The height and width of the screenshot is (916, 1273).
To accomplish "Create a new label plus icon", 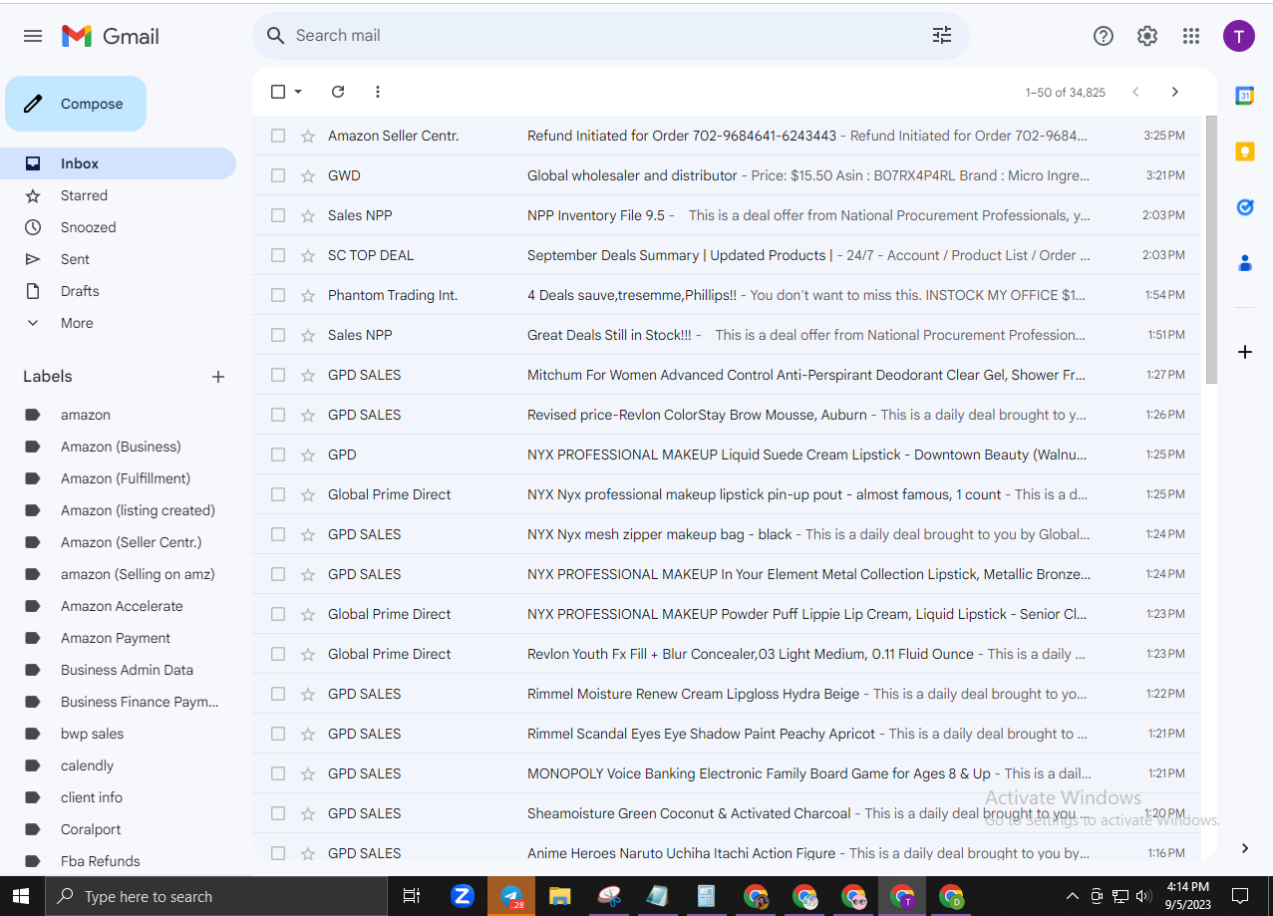I will (218, 377).
